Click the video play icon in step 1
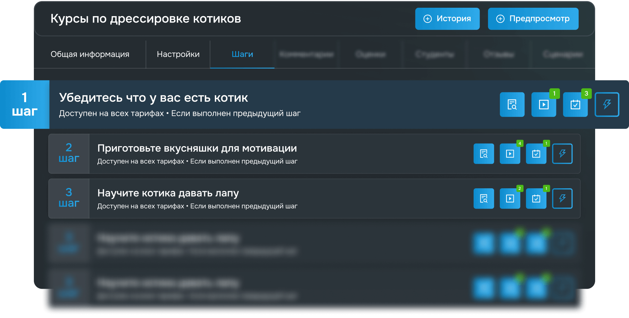This screenshot has height=318, width=629. click(x=544, y=105)
